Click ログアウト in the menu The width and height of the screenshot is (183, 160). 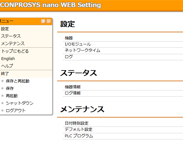(16, 110)
